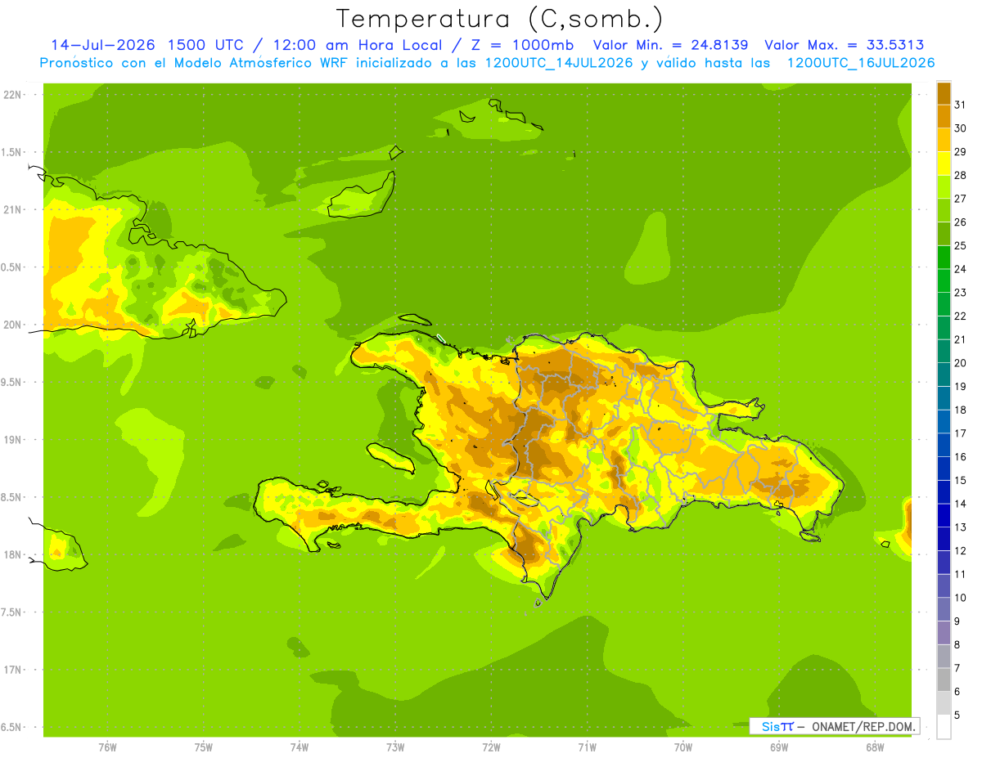Image resolution: width=982 pixels, height=758 pixels.
Task: Click the '8.5N' latitude label
Action: [x=13, y=497]
